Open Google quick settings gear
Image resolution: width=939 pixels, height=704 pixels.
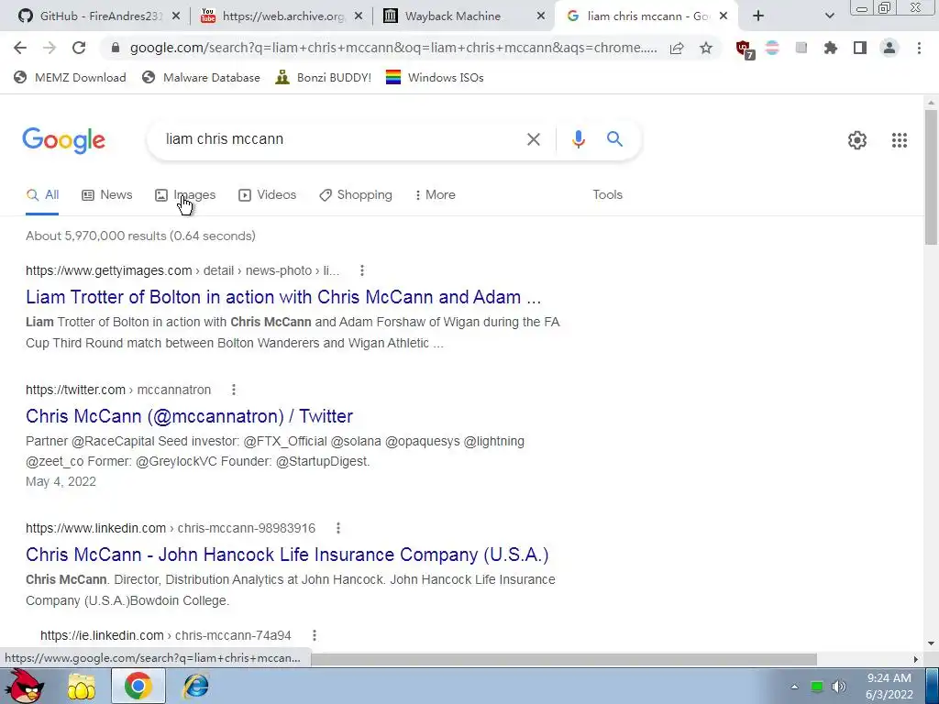click(857, 140)
